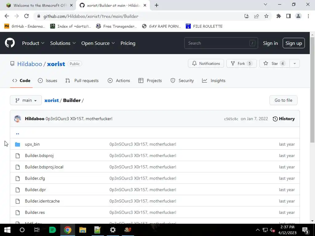Expand the Solutions menu
Image resolution: width=315 pixels, height=236 pixels.
[x=63, y=43]
